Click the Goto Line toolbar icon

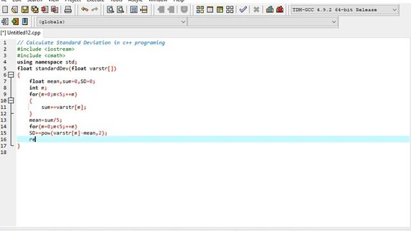(x=144, y=10)
